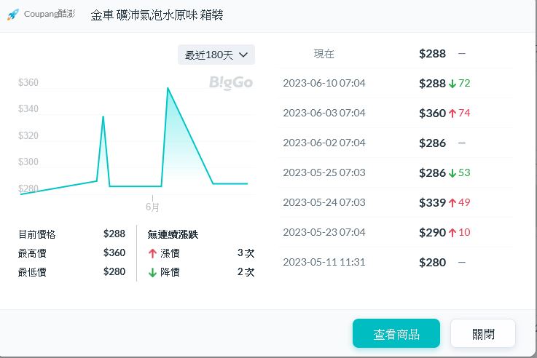
Task: Select the 2023-05-11 11:31 price history entry
Action: [x=396, y=263]
